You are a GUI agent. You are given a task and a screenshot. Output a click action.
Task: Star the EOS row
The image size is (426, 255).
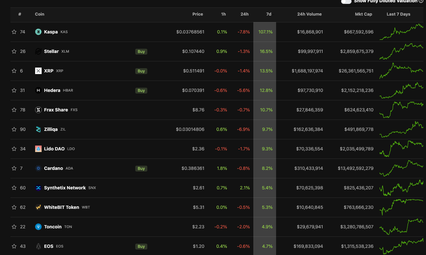14,246
